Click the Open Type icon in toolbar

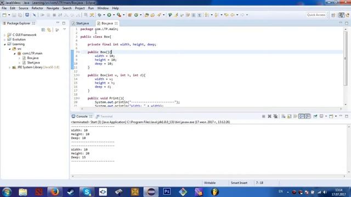[146, 15]
